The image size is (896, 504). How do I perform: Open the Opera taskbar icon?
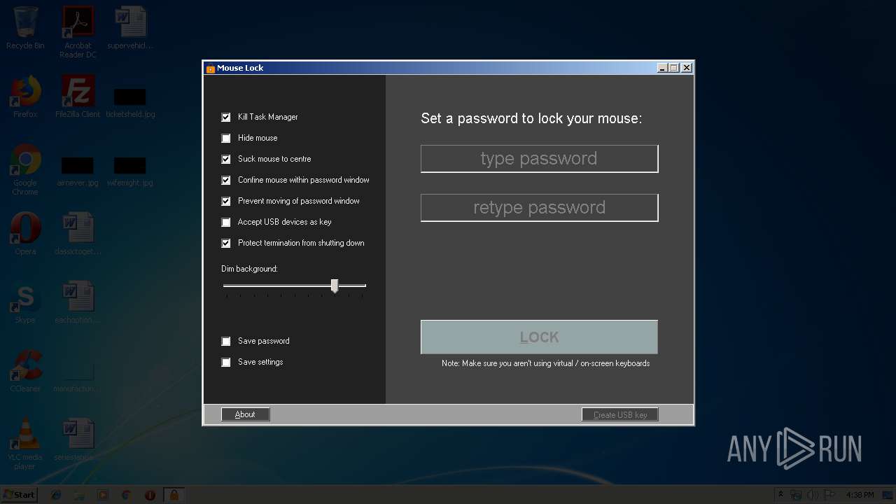point(150,495)
